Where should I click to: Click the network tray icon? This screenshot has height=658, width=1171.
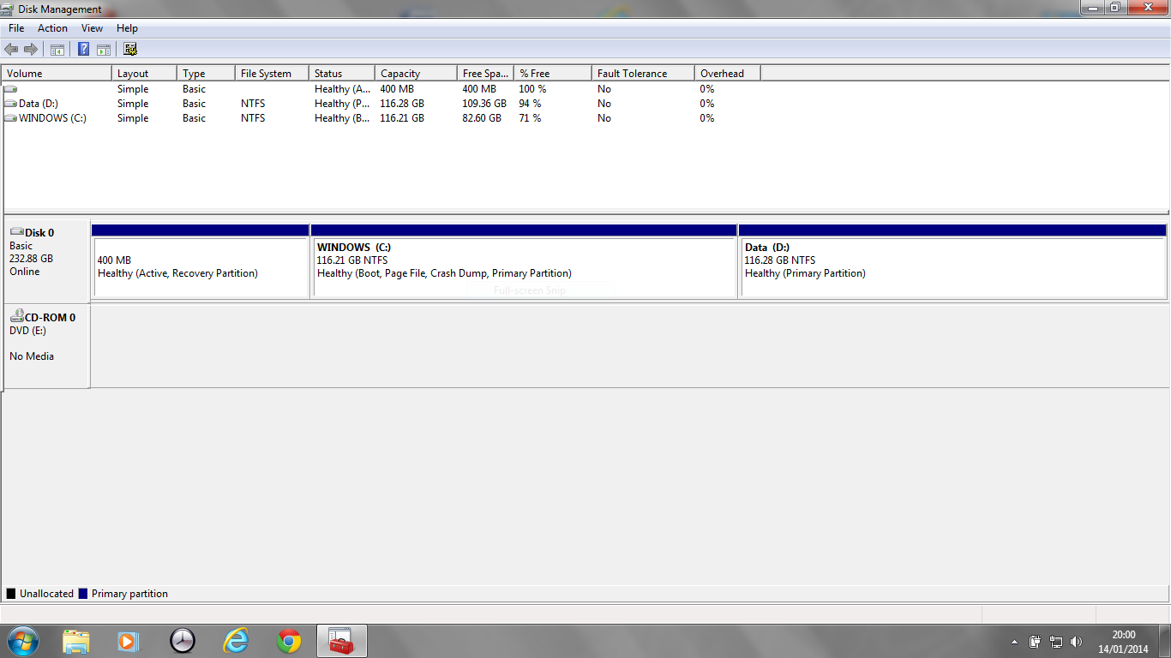pyautogui.click(x=1056, y=641)
